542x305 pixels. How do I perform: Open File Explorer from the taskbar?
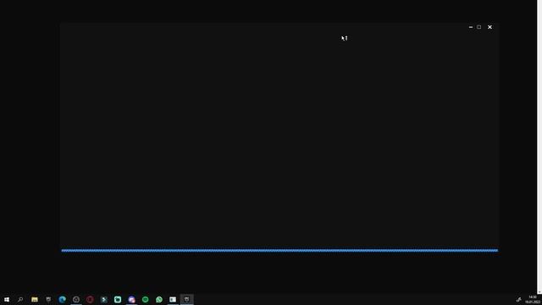tap(35, 299)
